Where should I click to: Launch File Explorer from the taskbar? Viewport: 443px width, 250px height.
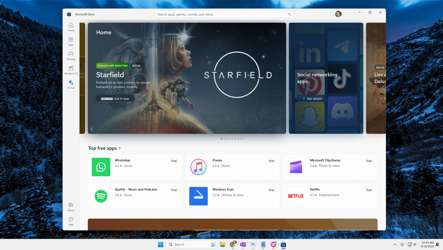pyautogui.click(x=223, y=244)
